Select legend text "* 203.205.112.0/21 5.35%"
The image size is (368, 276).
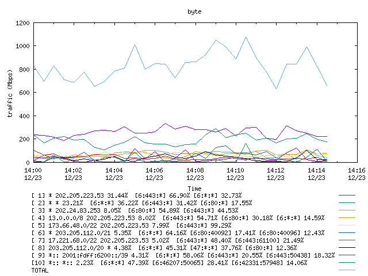[90, 233]
